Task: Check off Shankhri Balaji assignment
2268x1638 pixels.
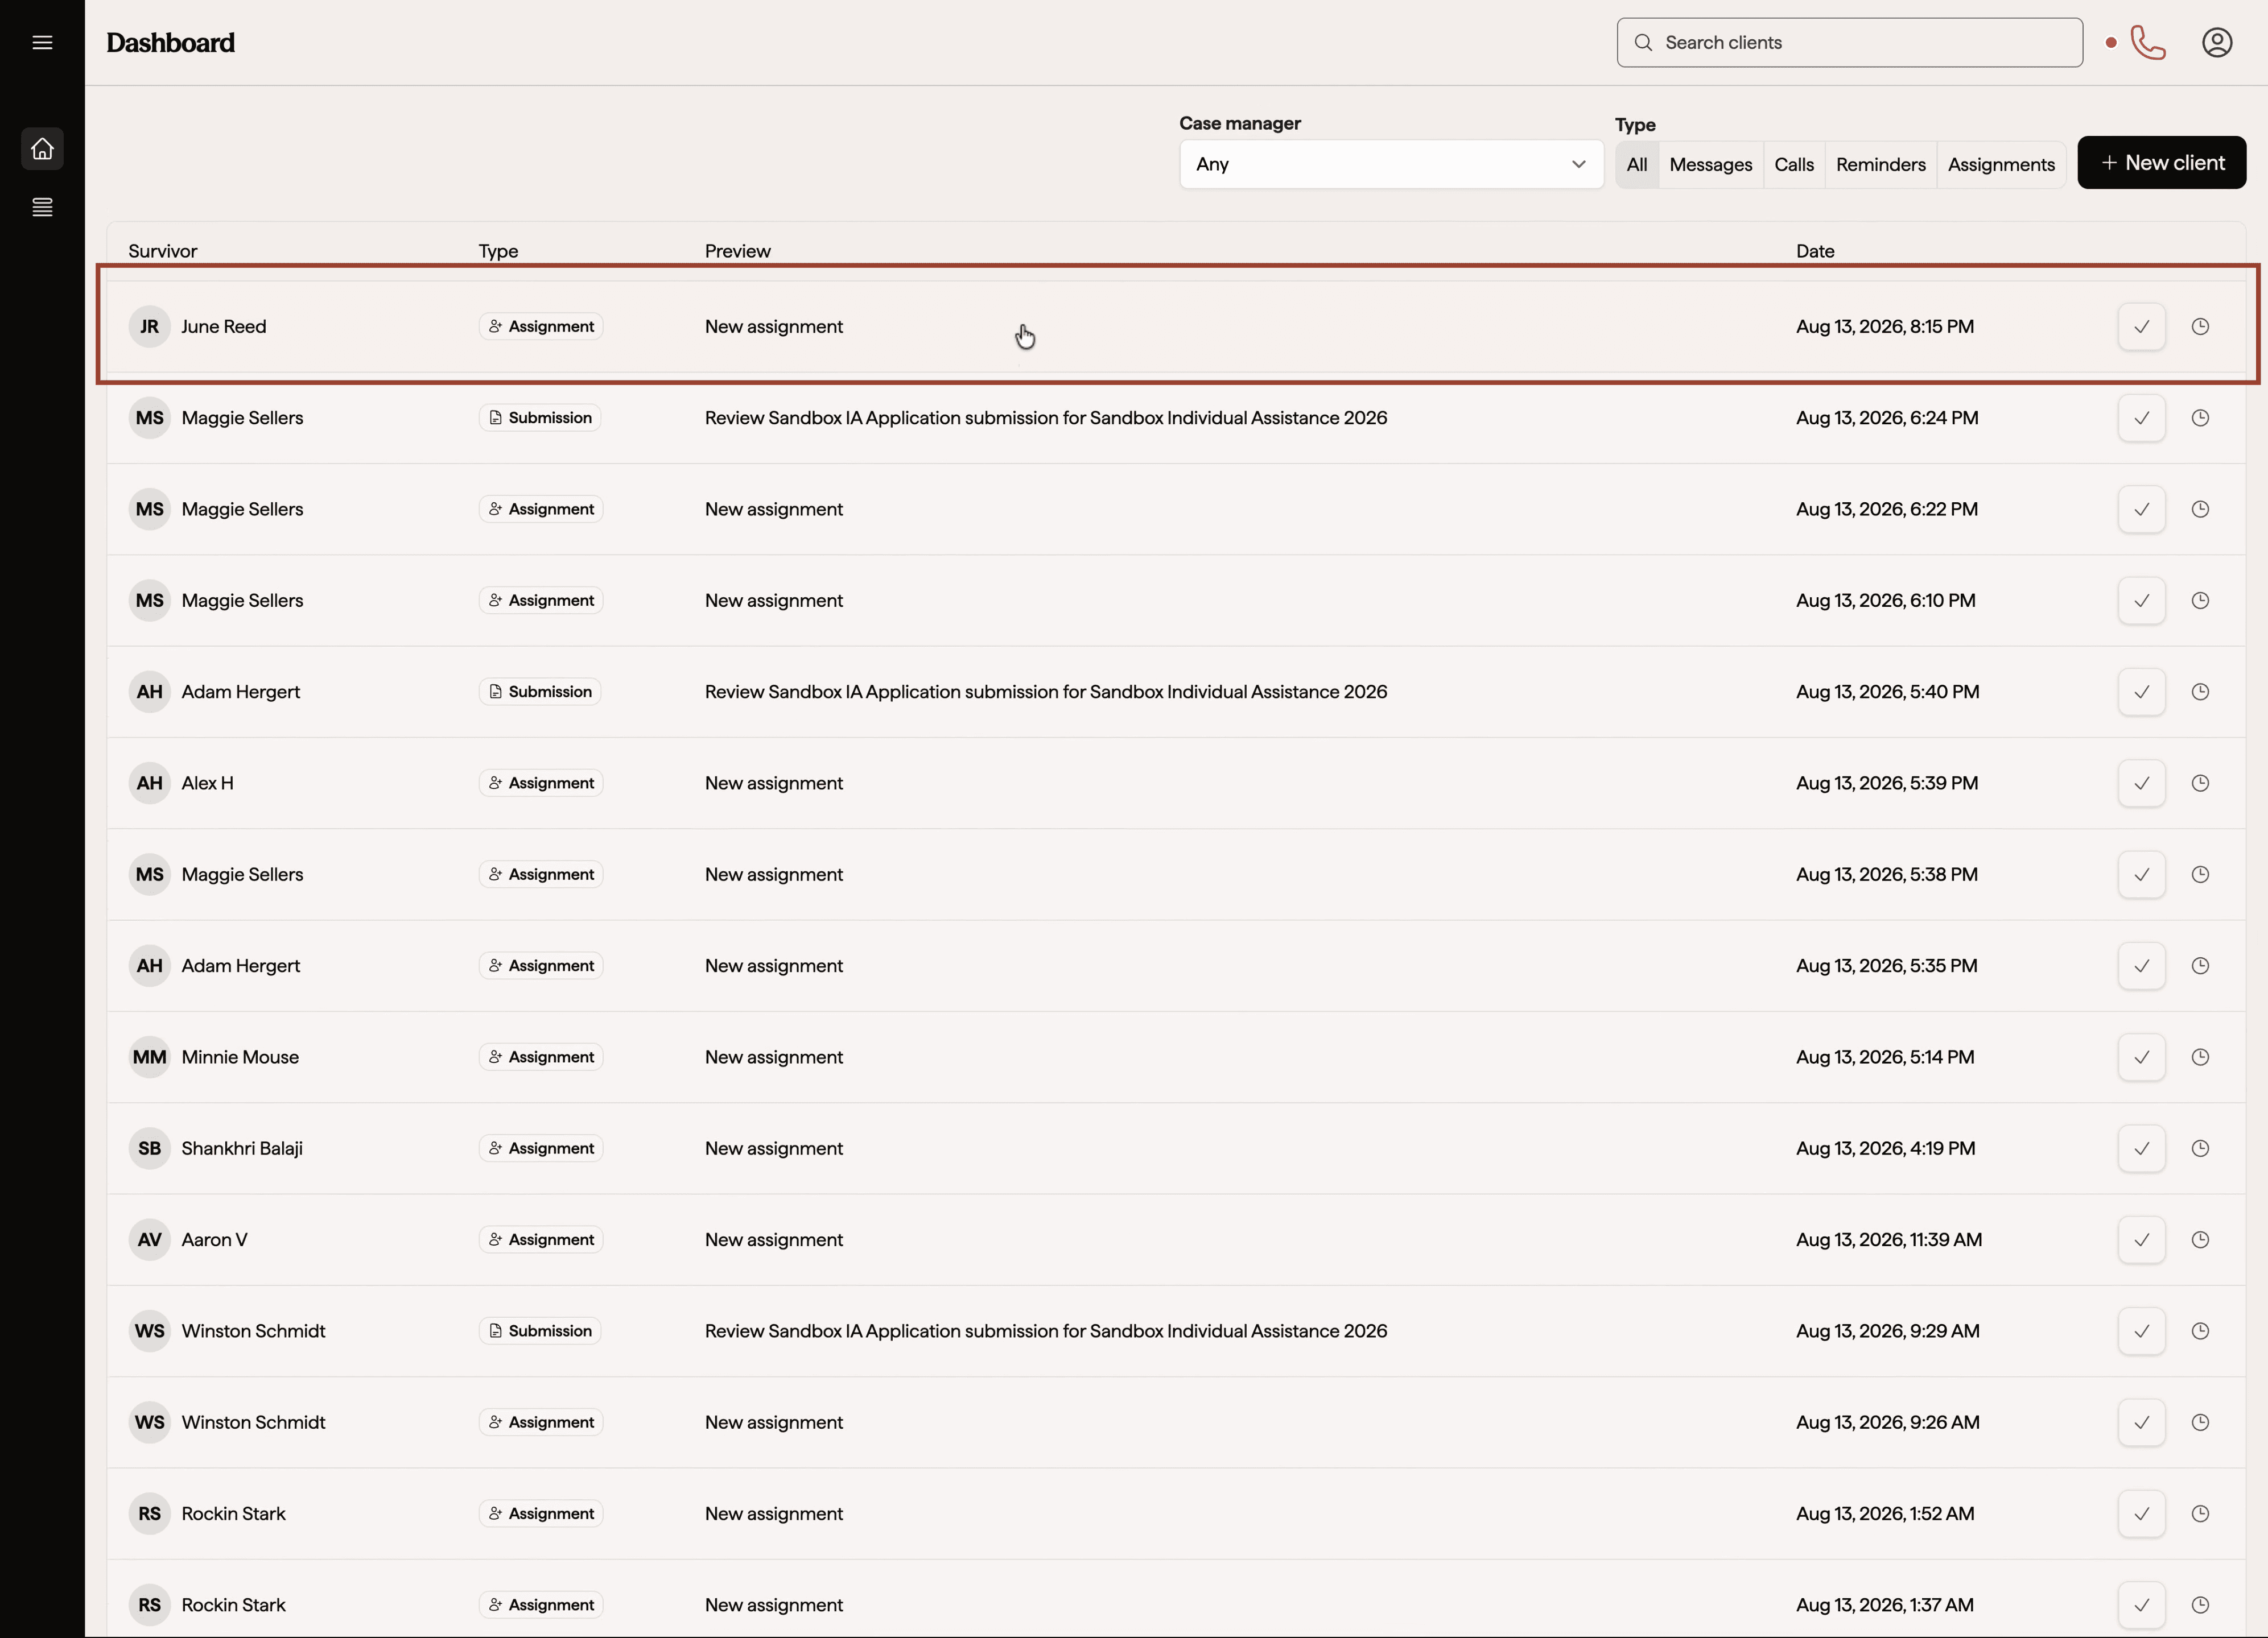Action: point(2141,1148)
